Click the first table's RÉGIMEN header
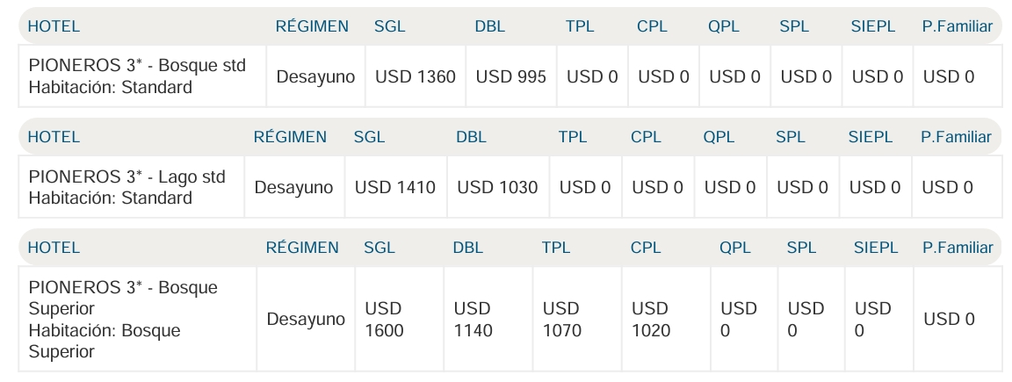This screenshot has height=382, width=1012. [x=312, y=26]
